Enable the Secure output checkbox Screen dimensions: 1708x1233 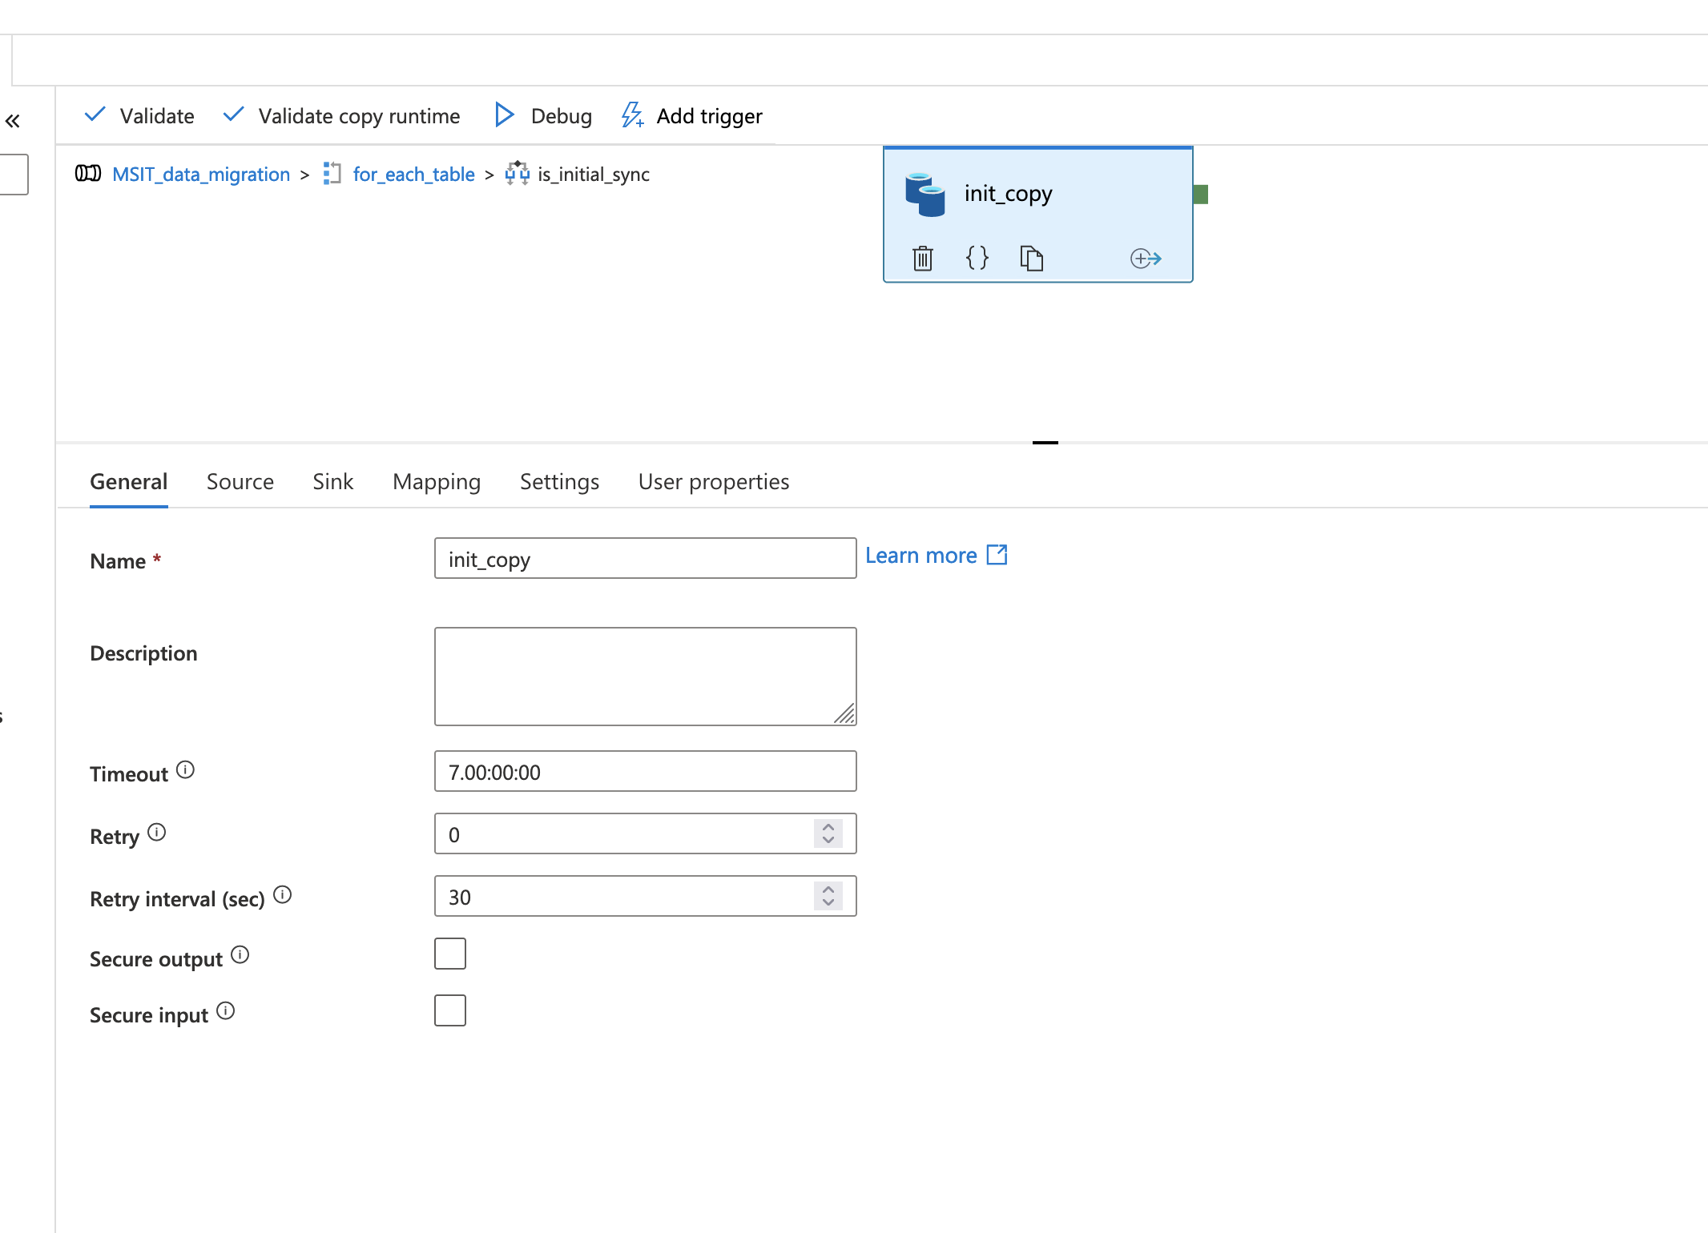pos(450,953)
